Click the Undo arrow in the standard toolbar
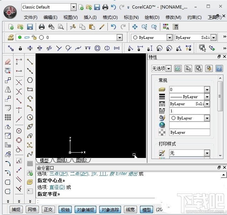 [x=113, y=27]
